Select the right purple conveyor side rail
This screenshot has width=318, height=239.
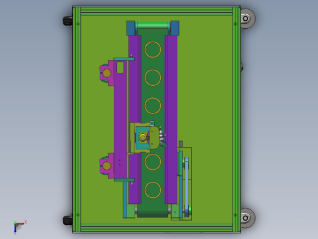pos(171,120)
